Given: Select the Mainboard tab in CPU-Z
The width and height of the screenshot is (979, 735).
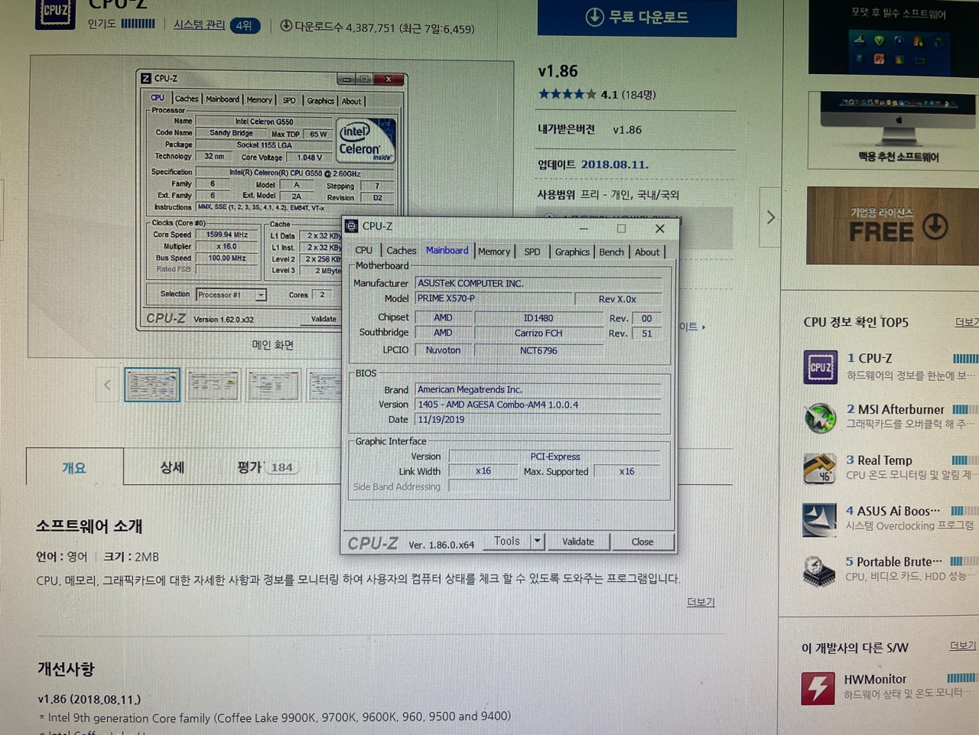Looking at the screenshot, I should pyautogui.click(x=447, y=250).
